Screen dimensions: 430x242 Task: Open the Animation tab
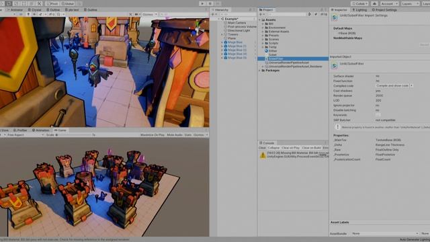(40, 130)
